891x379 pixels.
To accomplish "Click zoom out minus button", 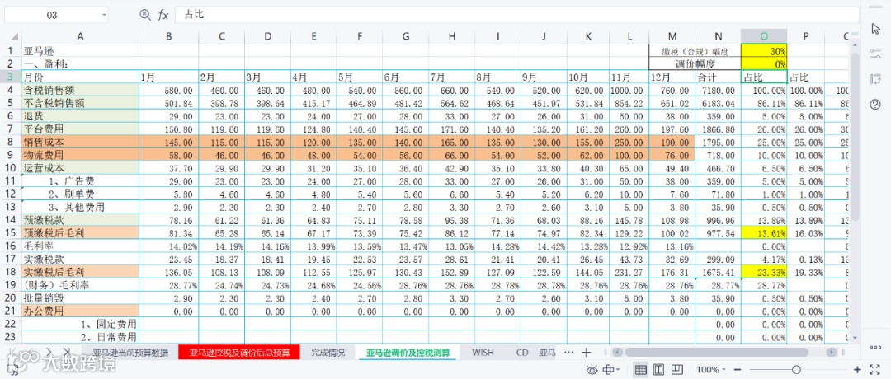I will pos(737,370).
